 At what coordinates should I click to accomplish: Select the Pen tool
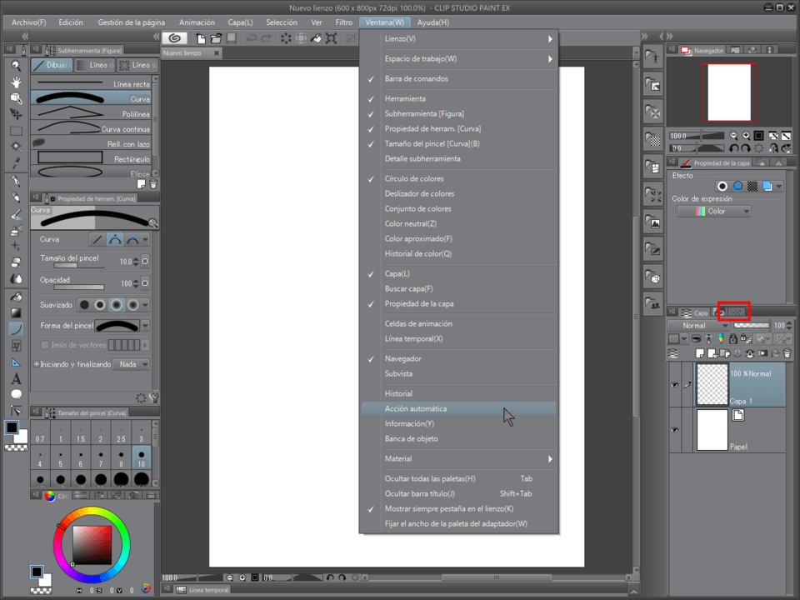(x=17, y=181)
